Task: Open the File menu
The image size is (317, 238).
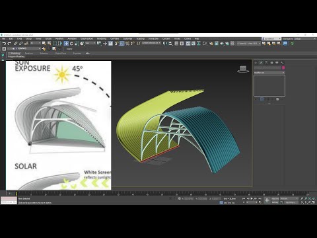Action: [3, 38]
